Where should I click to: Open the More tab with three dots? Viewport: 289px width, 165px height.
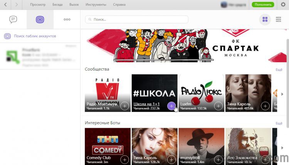click(67, 19)
